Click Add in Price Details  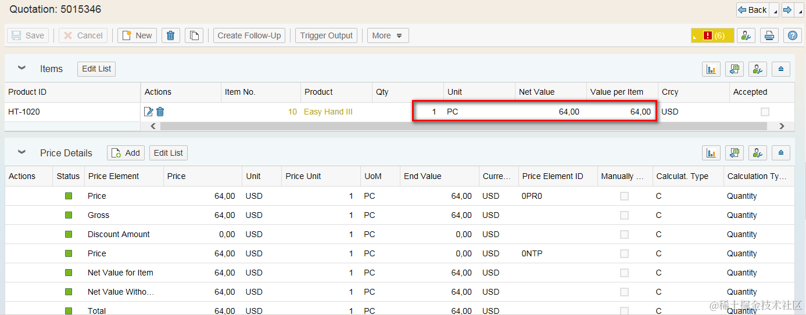click(x=126, y=153)
